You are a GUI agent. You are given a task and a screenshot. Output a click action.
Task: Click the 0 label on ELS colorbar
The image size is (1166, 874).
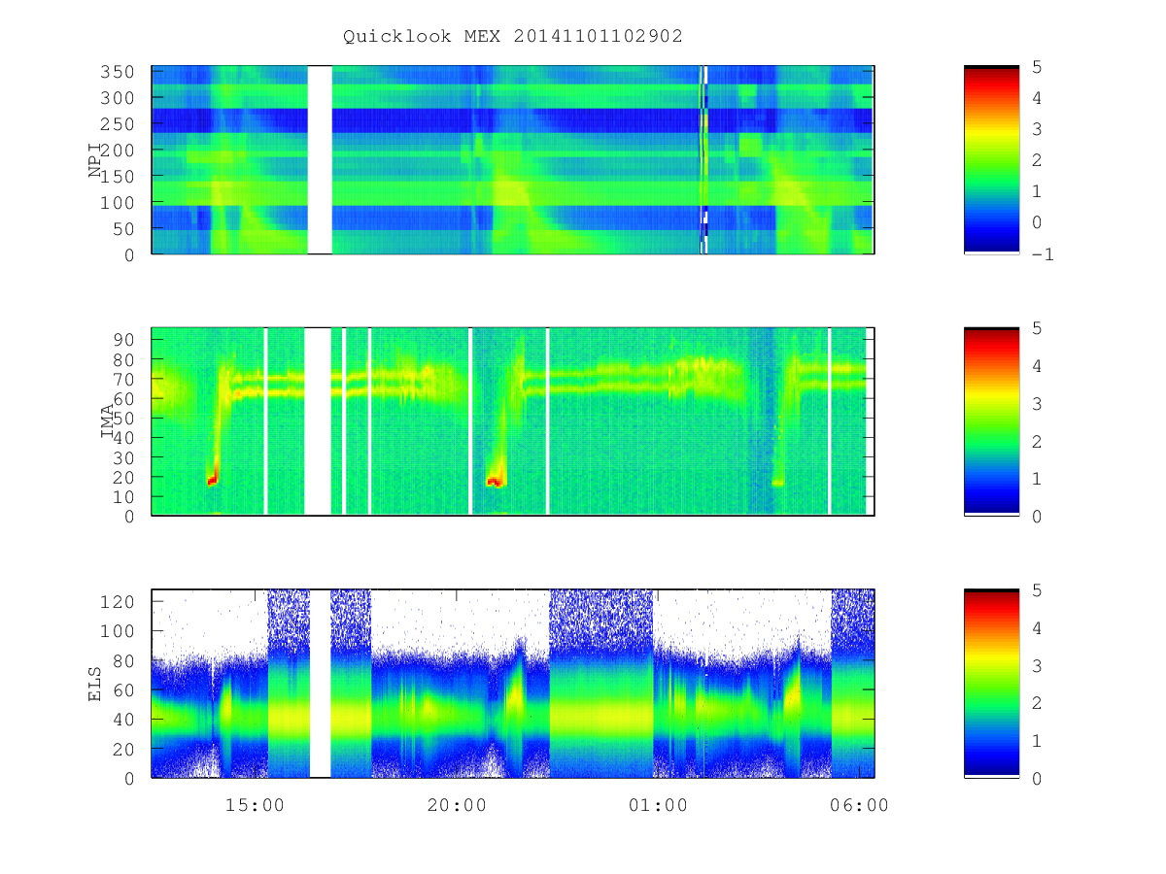coord(1037,778)
